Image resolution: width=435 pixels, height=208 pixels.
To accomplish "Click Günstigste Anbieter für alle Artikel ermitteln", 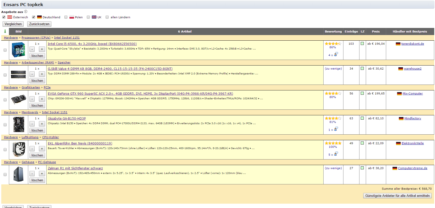I will coord(397,196).
